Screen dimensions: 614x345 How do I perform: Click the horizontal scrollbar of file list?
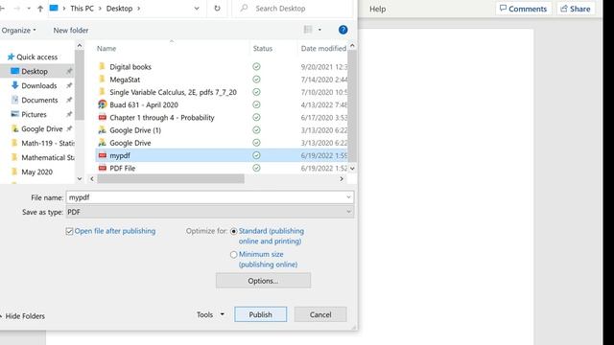coord(171,179)
